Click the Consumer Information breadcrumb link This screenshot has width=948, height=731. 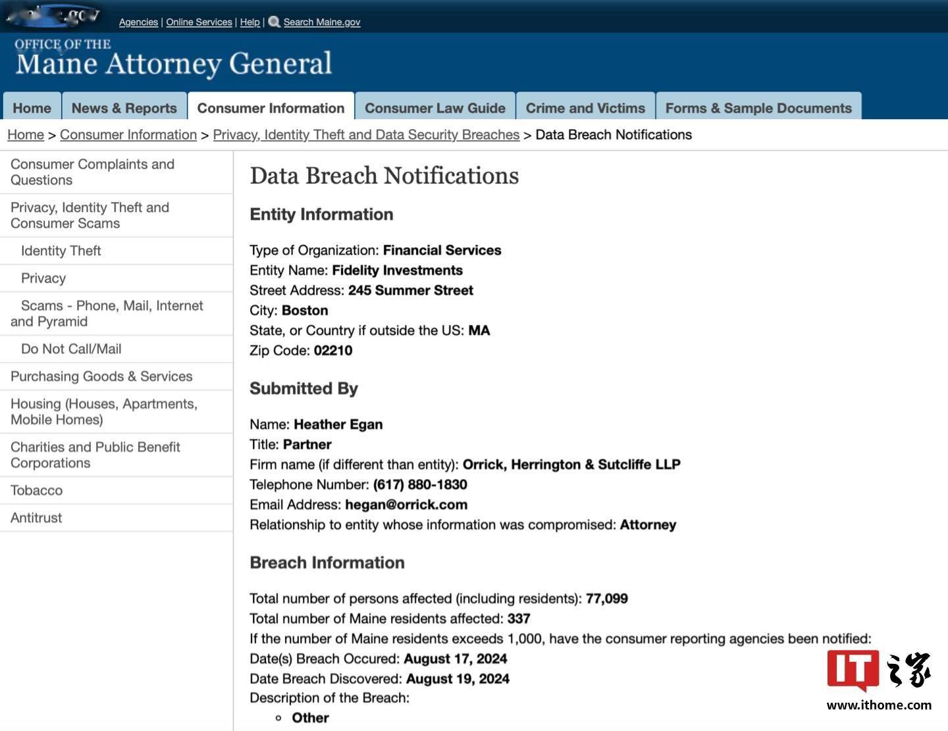click(x=128, y=135)
